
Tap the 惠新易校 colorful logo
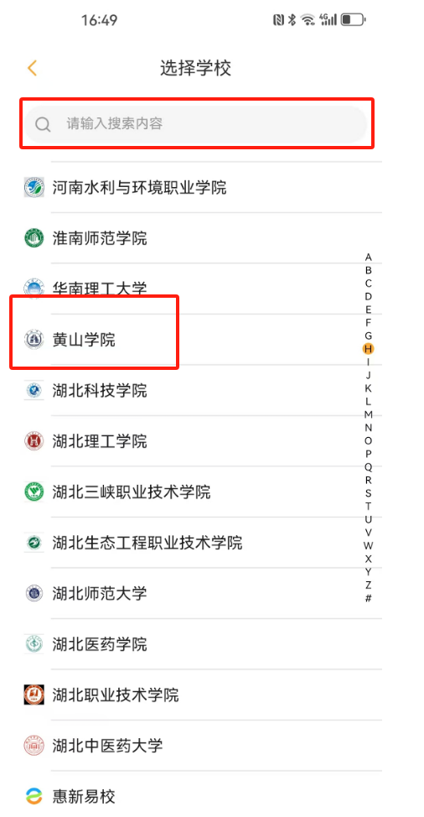[x=34, y=796]
